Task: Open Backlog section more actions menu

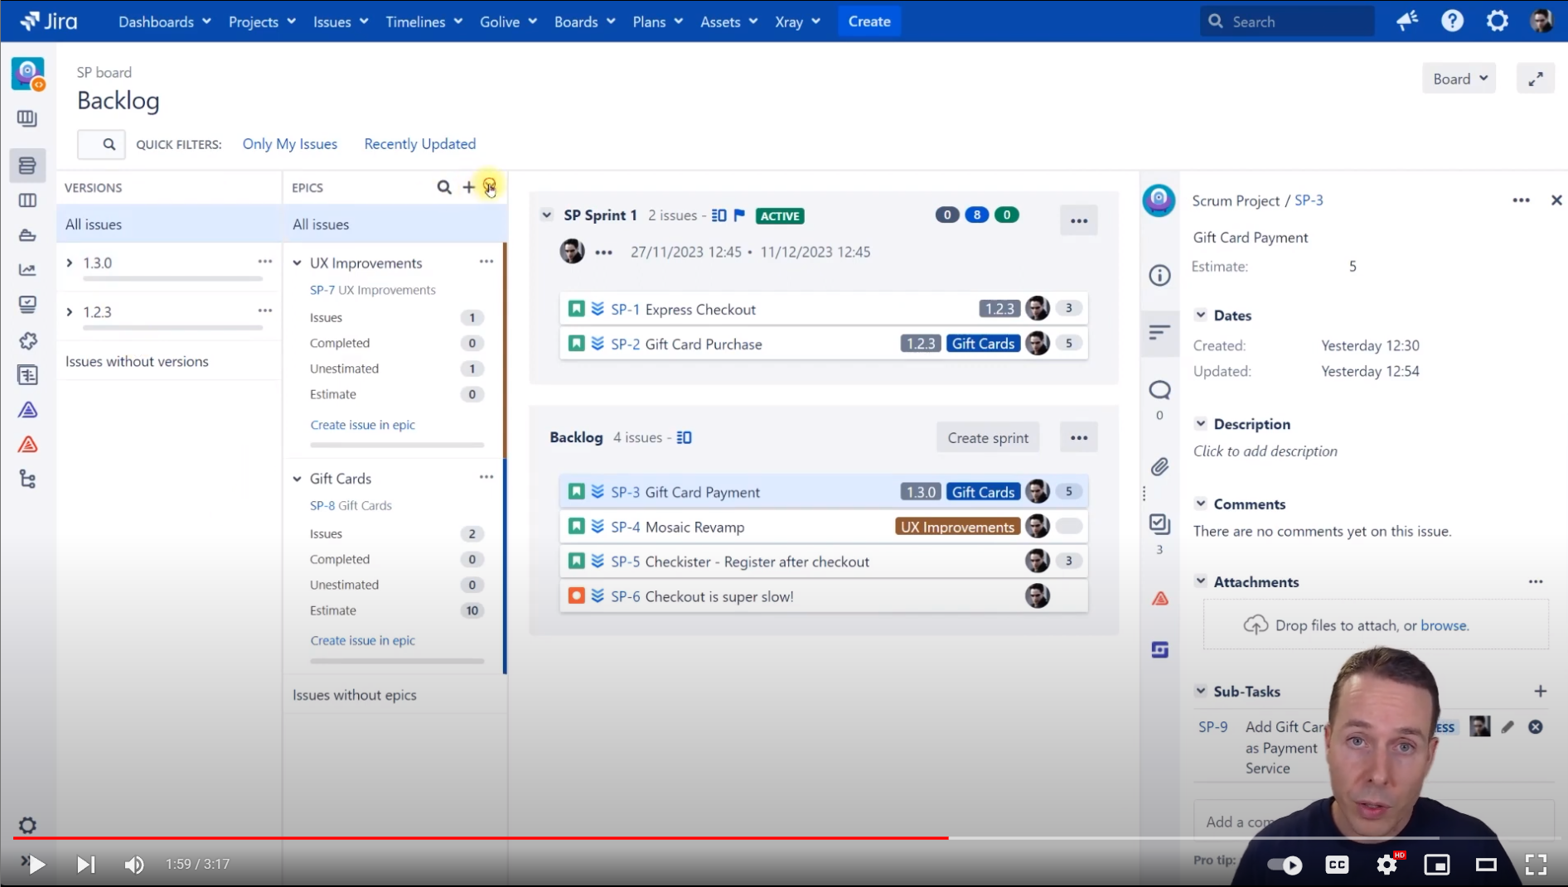Action: click(1078, 437)
